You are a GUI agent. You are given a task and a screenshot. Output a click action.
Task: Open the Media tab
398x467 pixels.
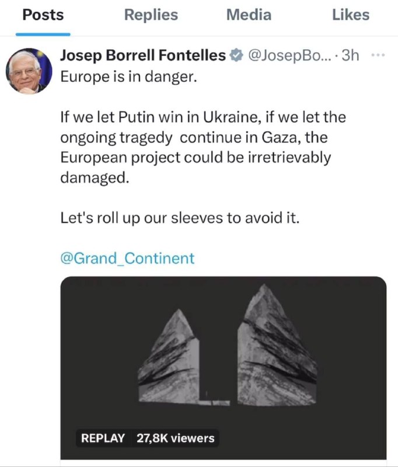tap(249, 15)
